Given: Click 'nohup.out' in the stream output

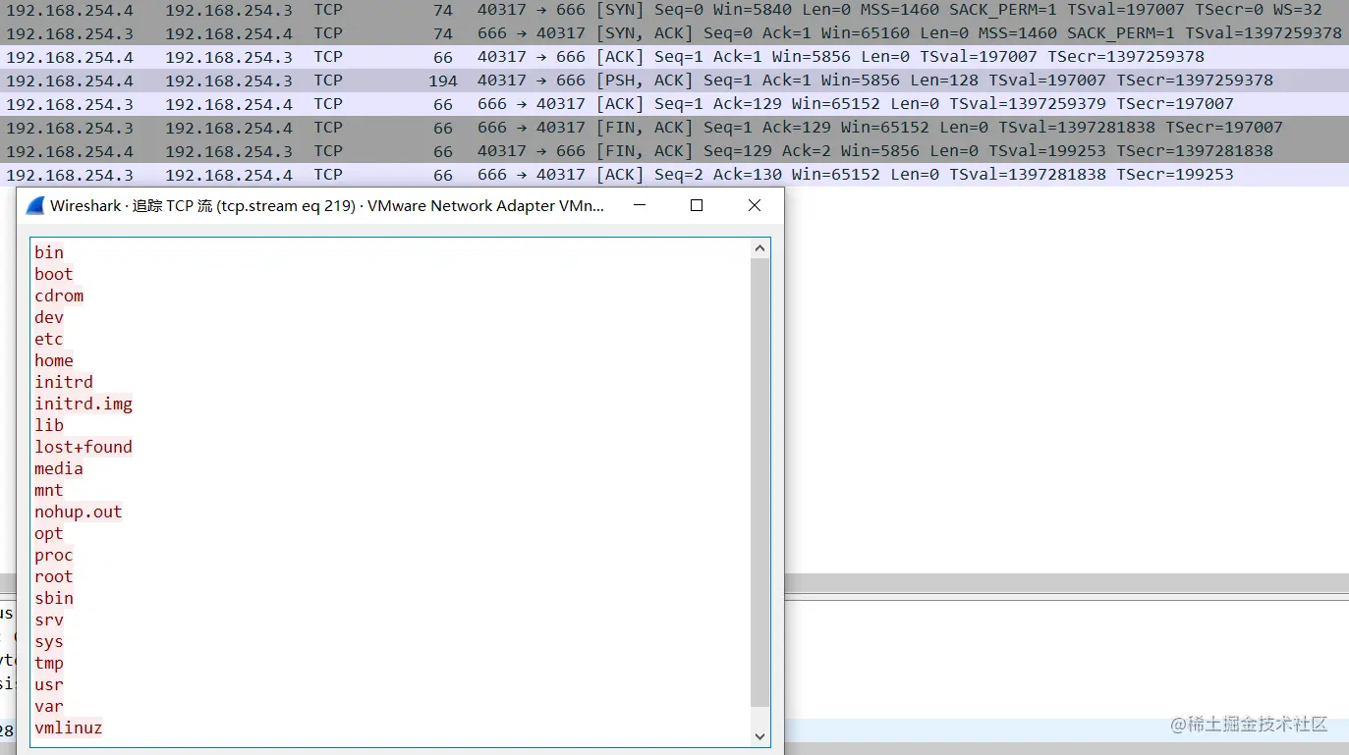Looking at the screenshot, I should [79, 512].
